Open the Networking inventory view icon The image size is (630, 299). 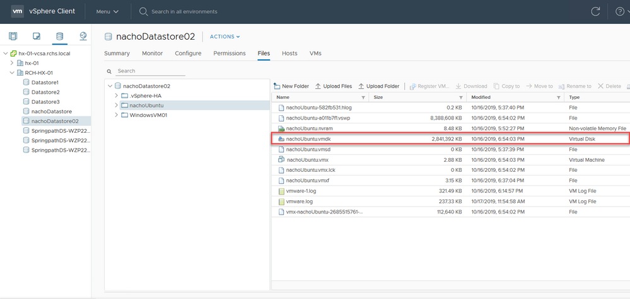click(x=83, y=36)
